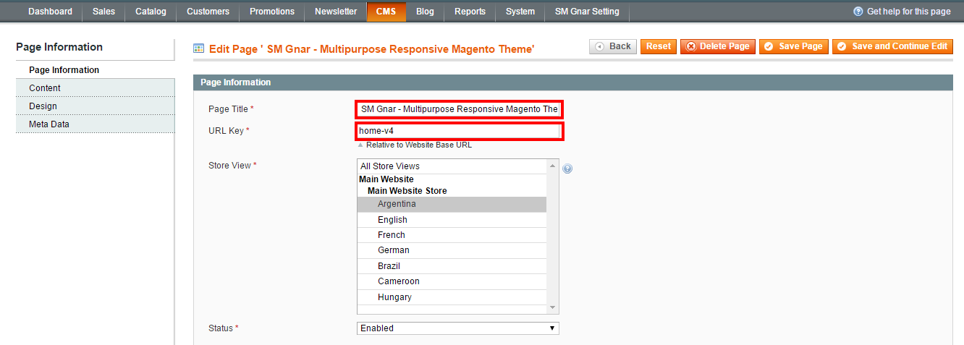Open the Customers menu
The image size is (964, 345).
click(x=208, y=12)
